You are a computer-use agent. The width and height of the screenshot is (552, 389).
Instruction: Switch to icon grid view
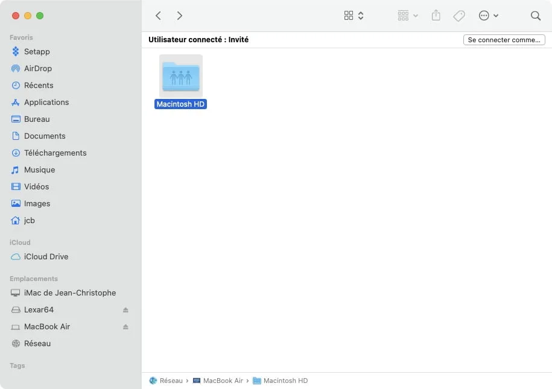(349, 16)
